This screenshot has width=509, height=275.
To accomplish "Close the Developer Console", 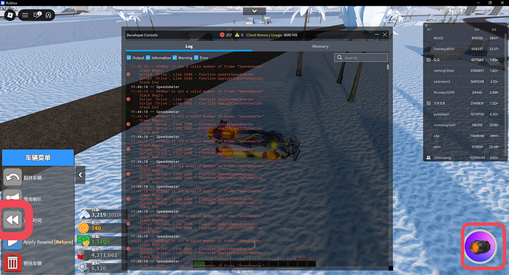I will tap(384, 35).
